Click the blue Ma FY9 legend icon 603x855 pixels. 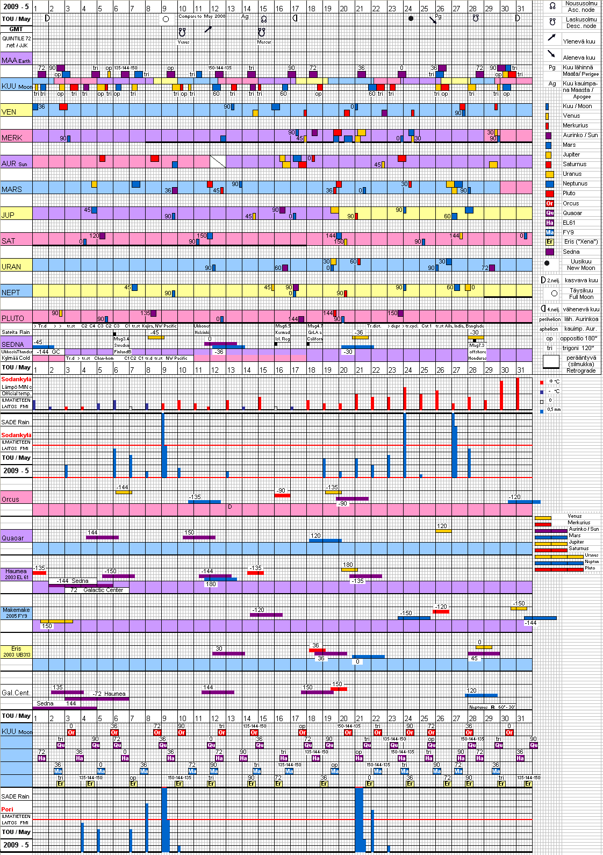pyautogui.click(x=549, y=232)
